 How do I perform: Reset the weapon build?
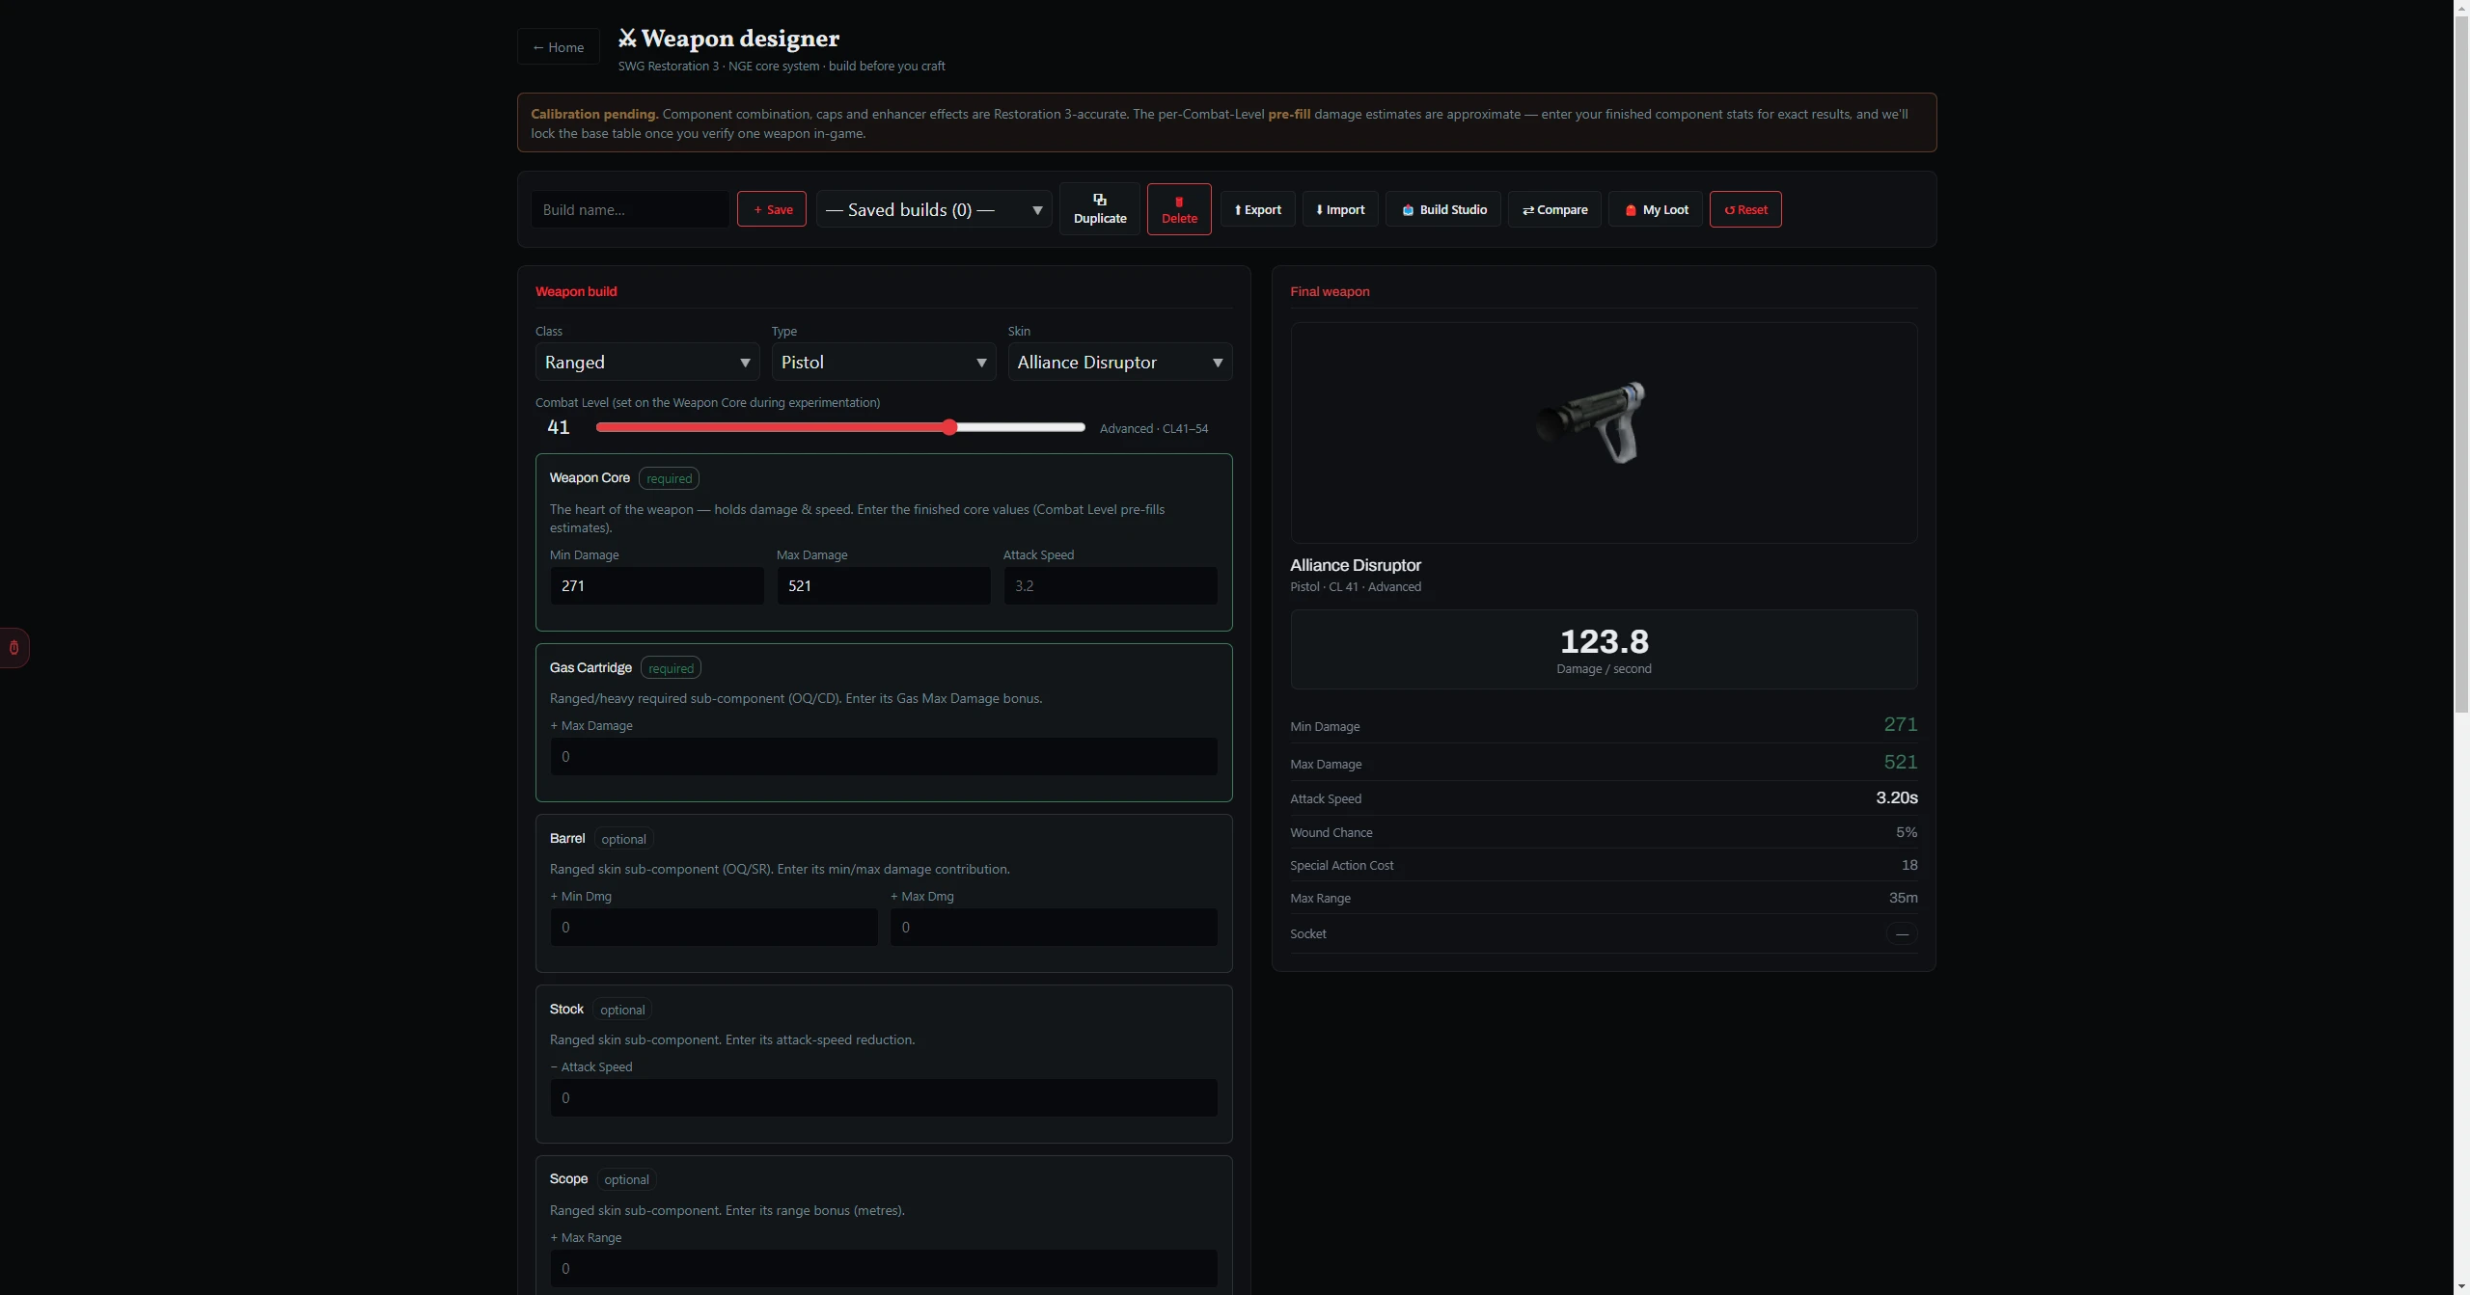[1745, 209]
